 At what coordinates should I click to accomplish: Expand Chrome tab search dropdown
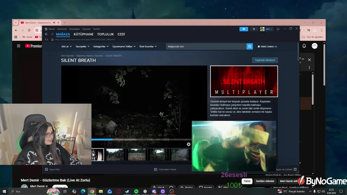tap(15, 23)
